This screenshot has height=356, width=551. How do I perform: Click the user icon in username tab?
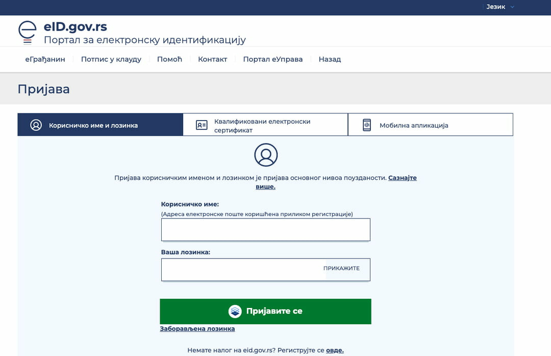(x=36, y=125)
